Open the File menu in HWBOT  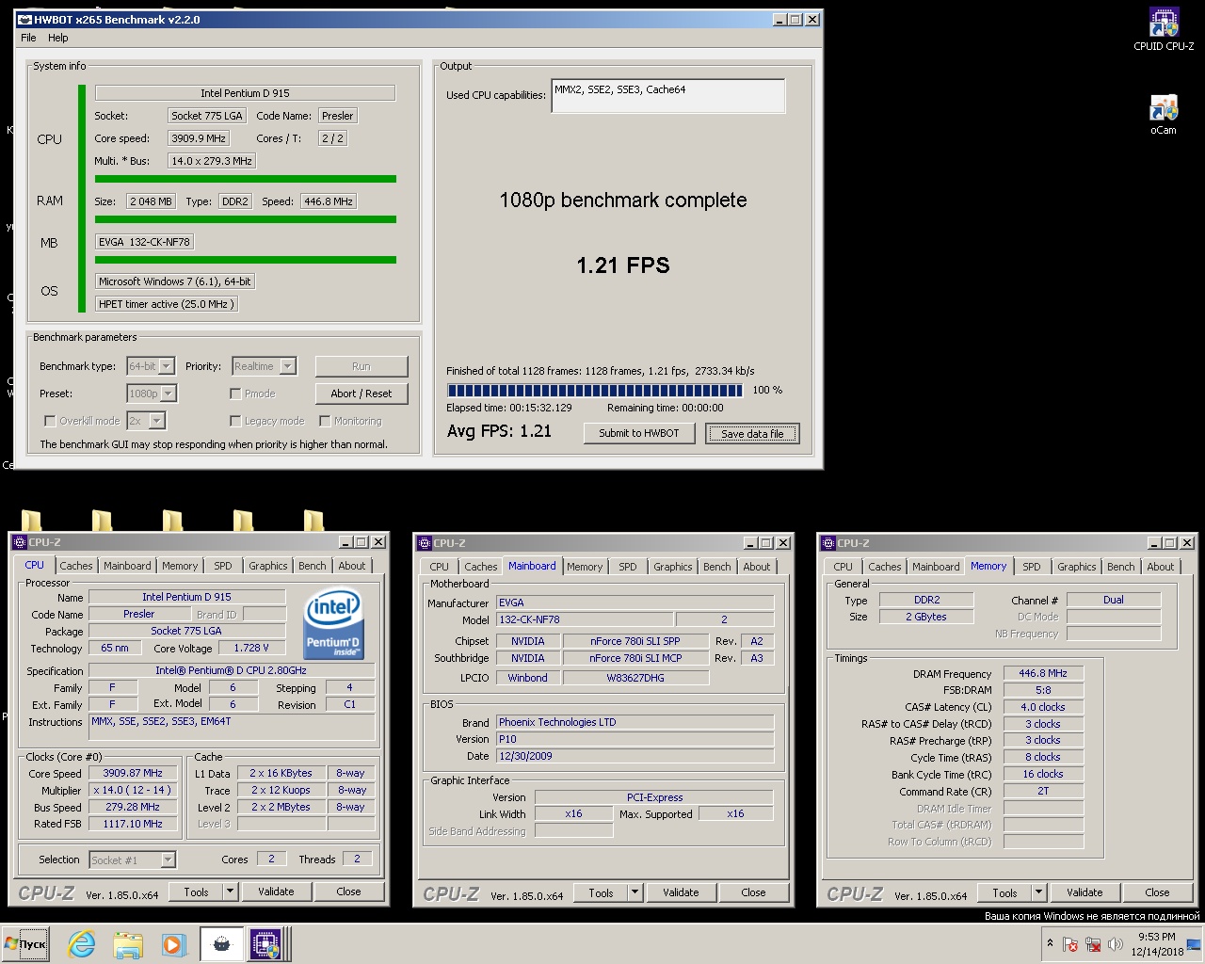point(28,38)
